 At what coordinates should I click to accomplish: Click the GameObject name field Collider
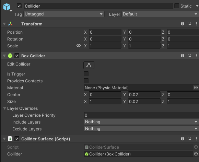pyautogui.click(x=98, y=6)
